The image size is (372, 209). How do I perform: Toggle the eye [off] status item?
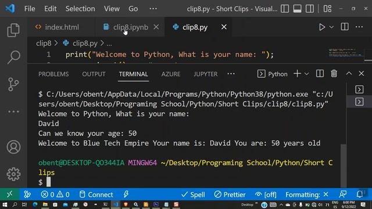tap(266, 194)
